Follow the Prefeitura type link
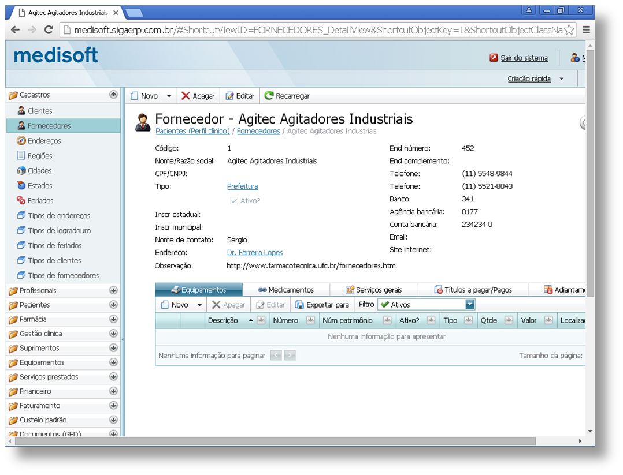Image resolution: width=623 pixels, height=475 pixels. [242, 186]
